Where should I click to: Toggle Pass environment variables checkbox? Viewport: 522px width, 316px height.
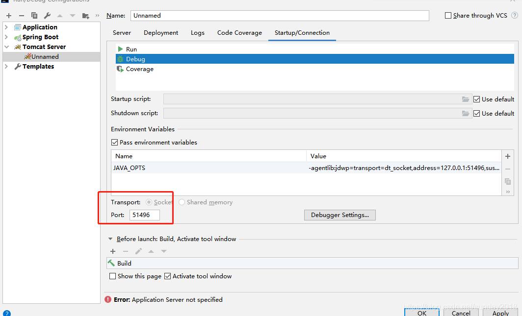point(114,142)
